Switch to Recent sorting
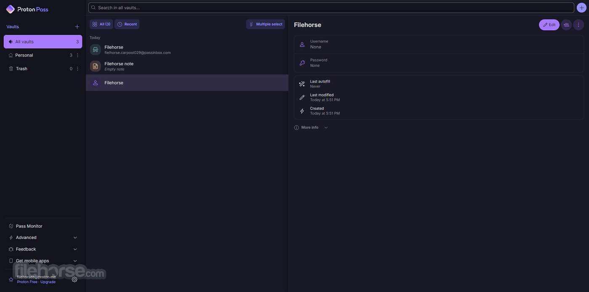The width and height of the screenshot is (589, 292). click(x=127, y=24)
